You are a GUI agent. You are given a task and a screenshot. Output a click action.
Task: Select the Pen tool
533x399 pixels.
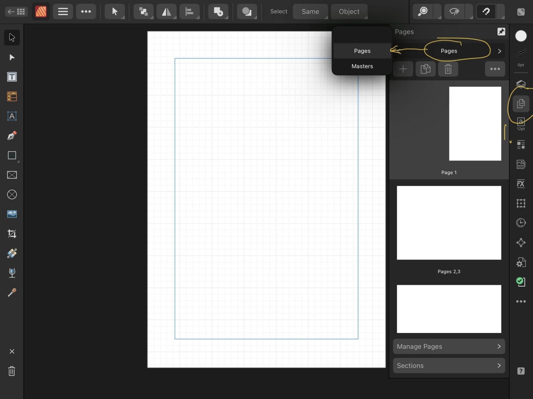point(12,136)
